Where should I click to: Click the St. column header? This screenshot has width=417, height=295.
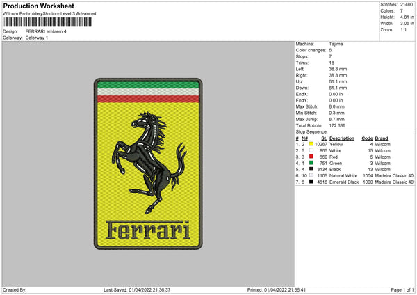tap(324, 138)
